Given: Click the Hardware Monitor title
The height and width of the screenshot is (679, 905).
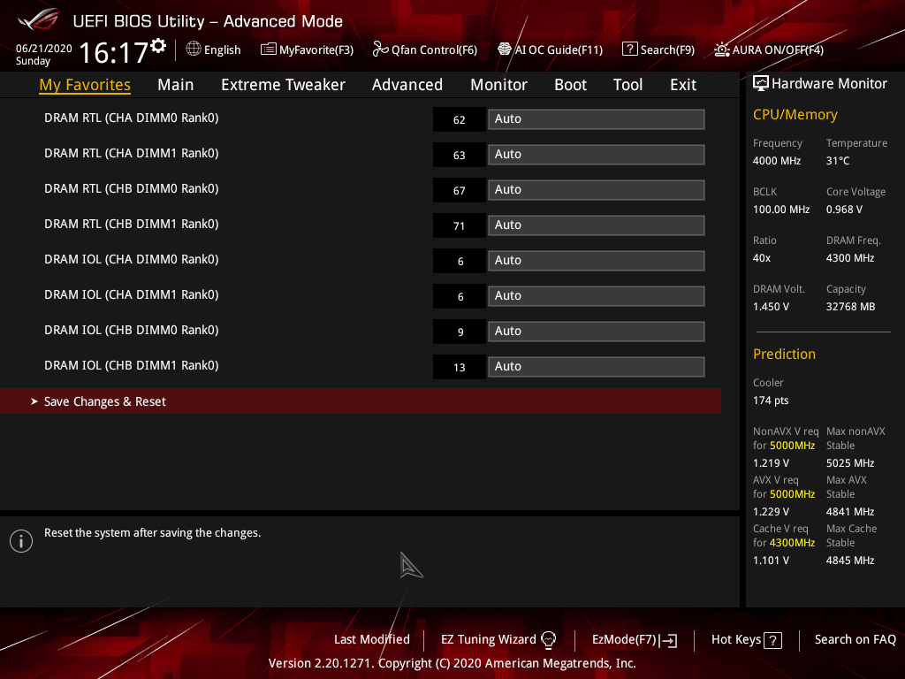Looking at the screenshot, I should tap(829, 84).
